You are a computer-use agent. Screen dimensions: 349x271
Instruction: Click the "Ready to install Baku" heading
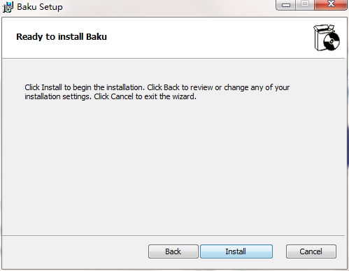(x=62, y=37)
